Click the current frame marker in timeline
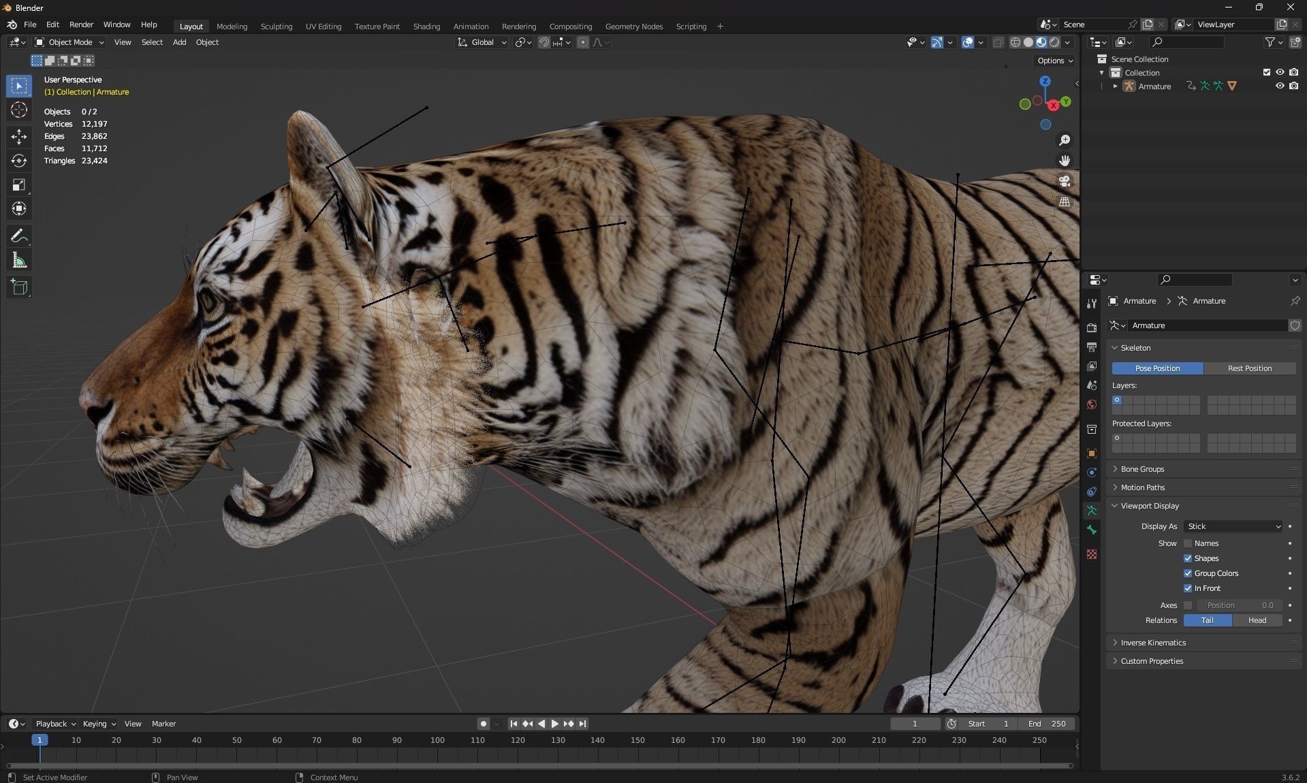 (40, 740)
